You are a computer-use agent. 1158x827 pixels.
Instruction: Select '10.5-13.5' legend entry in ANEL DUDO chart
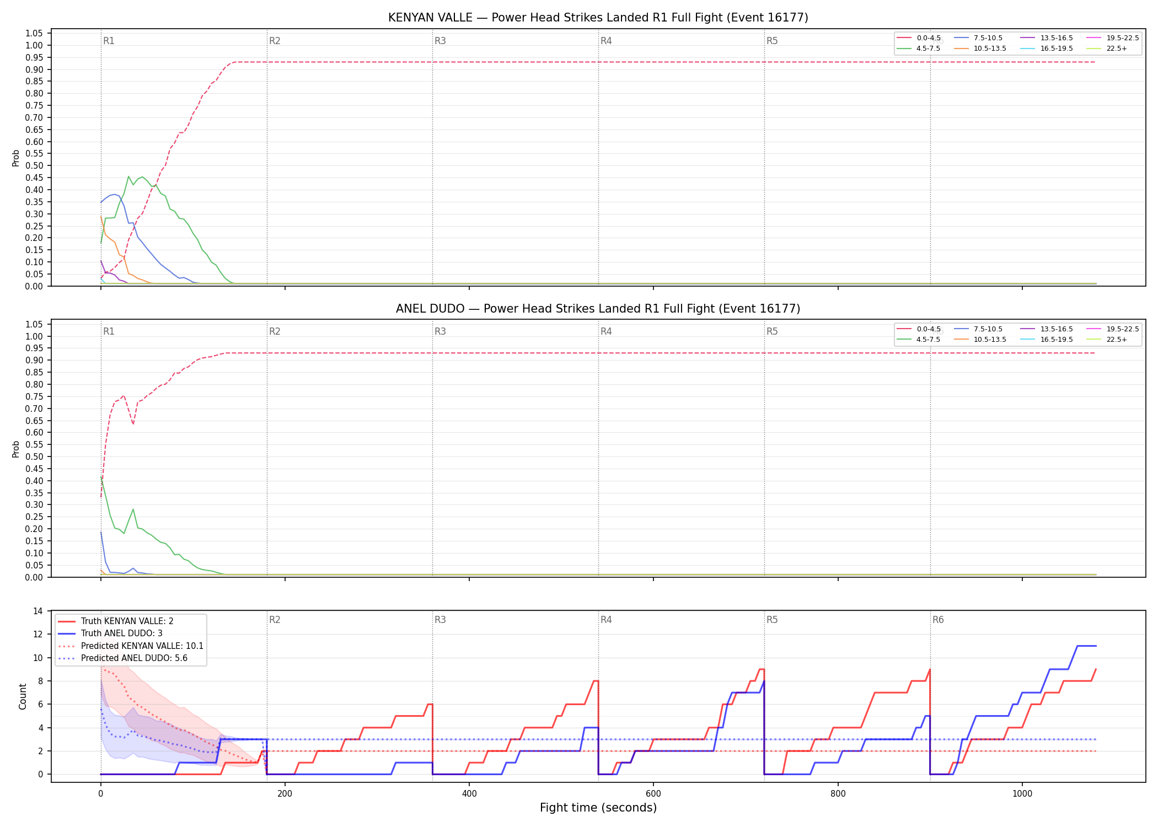coord(980,340)
